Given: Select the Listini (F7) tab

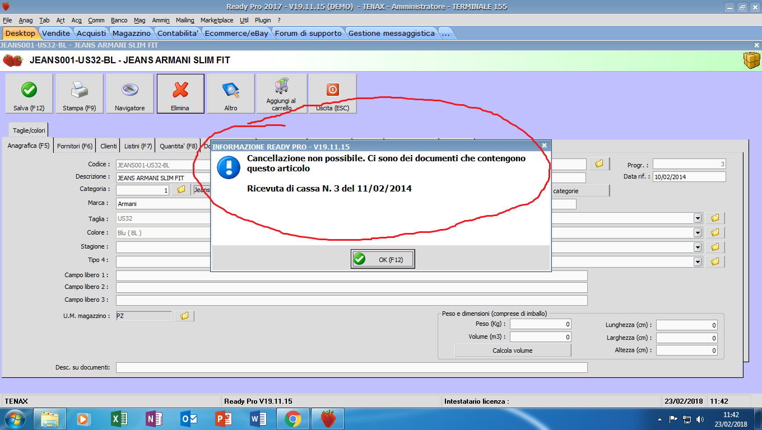Looking at the screenshot, I should pos(138,146).
